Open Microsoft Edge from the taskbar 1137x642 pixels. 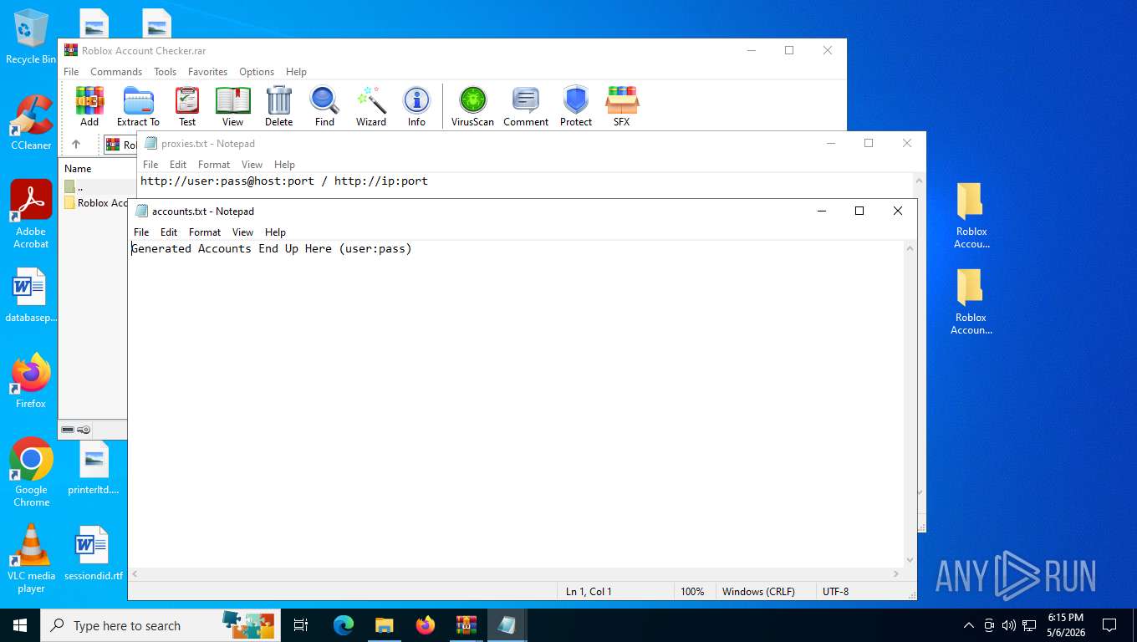(x=344, y=625)
